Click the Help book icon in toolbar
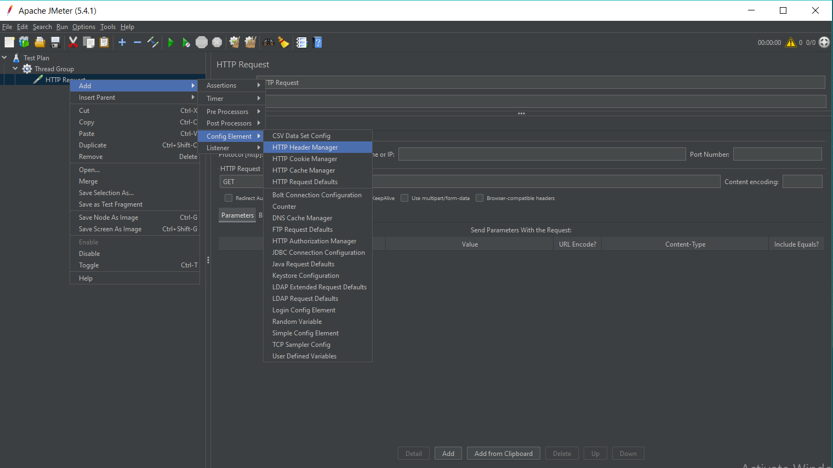This screenshot has height=468, width=833. coord(317,42)
